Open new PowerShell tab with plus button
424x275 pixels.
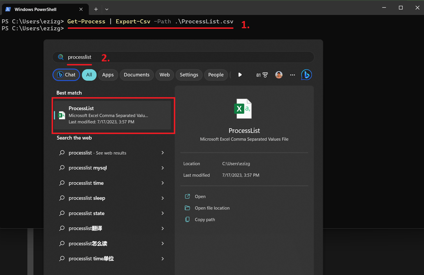96,9
